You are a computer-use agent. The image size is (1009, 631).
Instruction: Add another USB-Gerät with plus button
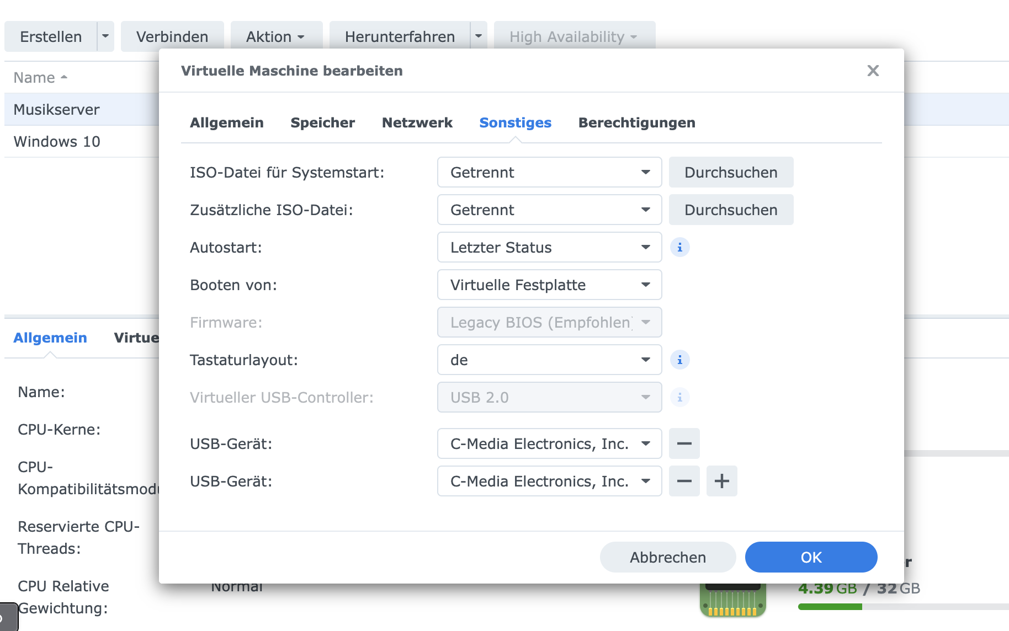721,481
